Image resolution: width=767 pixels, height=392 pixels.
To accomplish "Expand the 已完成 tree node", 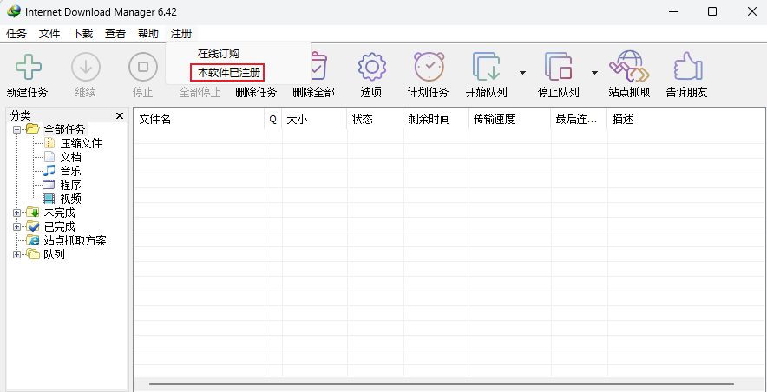I will point(17,227).
